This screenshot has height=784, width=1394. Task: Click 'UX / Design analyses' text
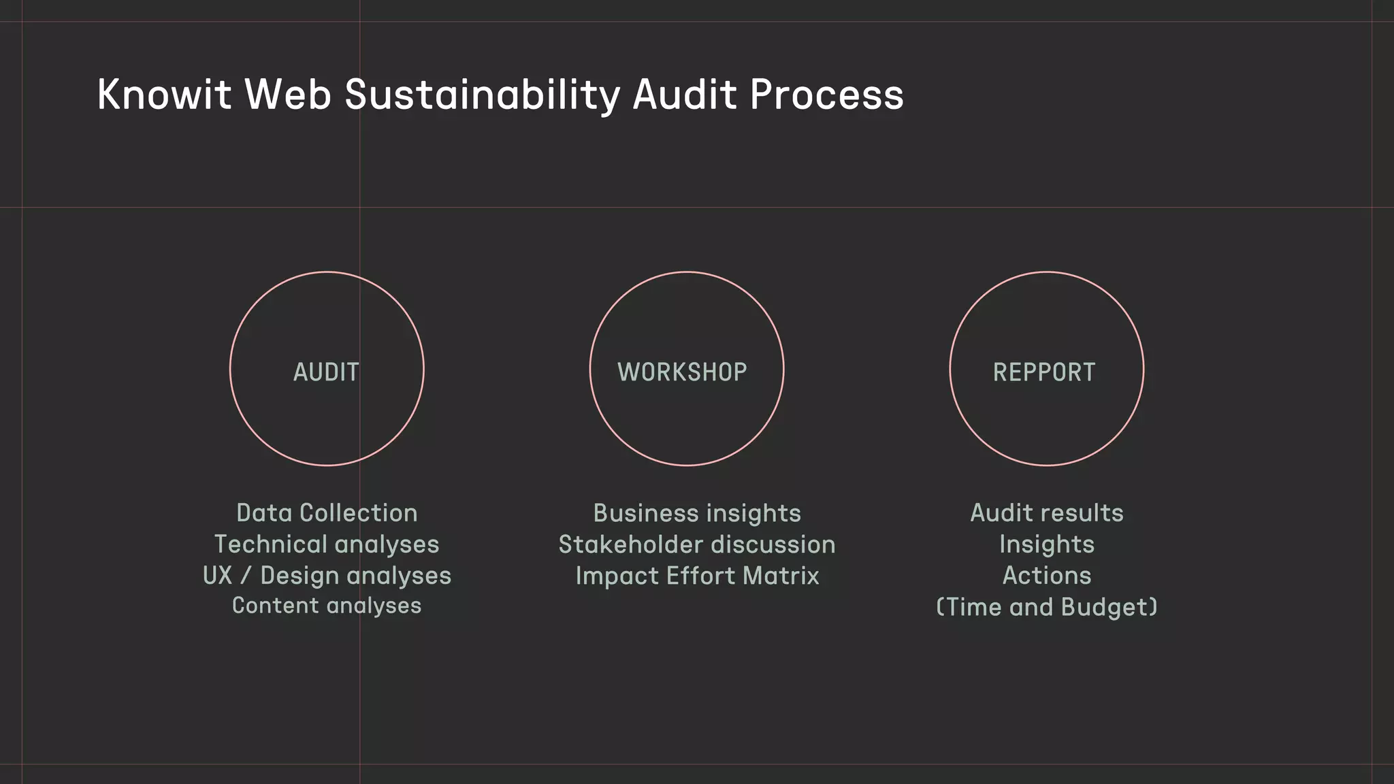(x=327, y=576)
